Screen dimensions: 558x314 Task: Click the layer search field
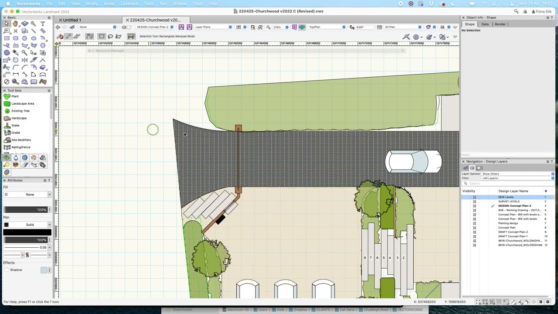point(508,184)
